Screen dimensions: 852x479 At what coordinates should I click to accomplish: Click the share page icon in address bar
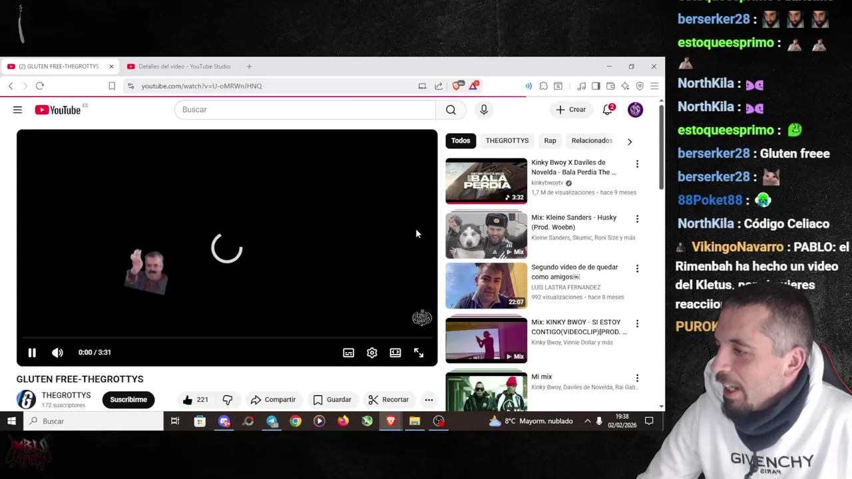(x=439, y=86)
